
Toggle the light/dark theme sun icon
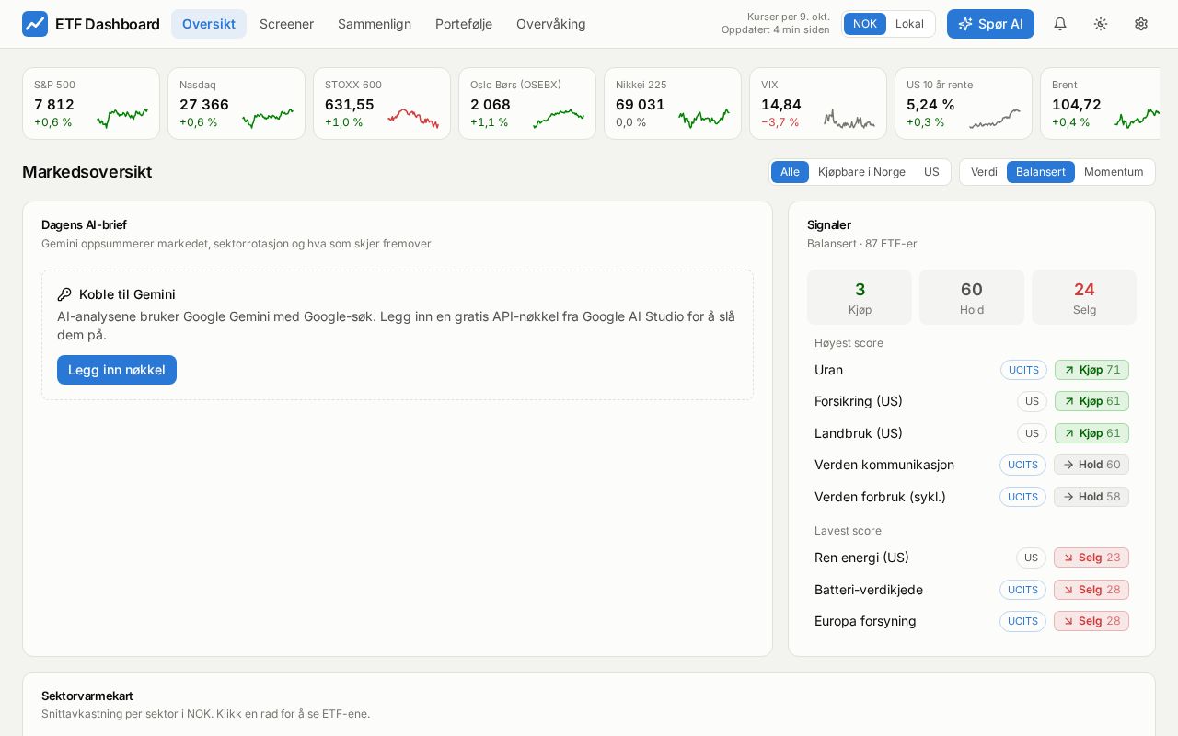1101,24
